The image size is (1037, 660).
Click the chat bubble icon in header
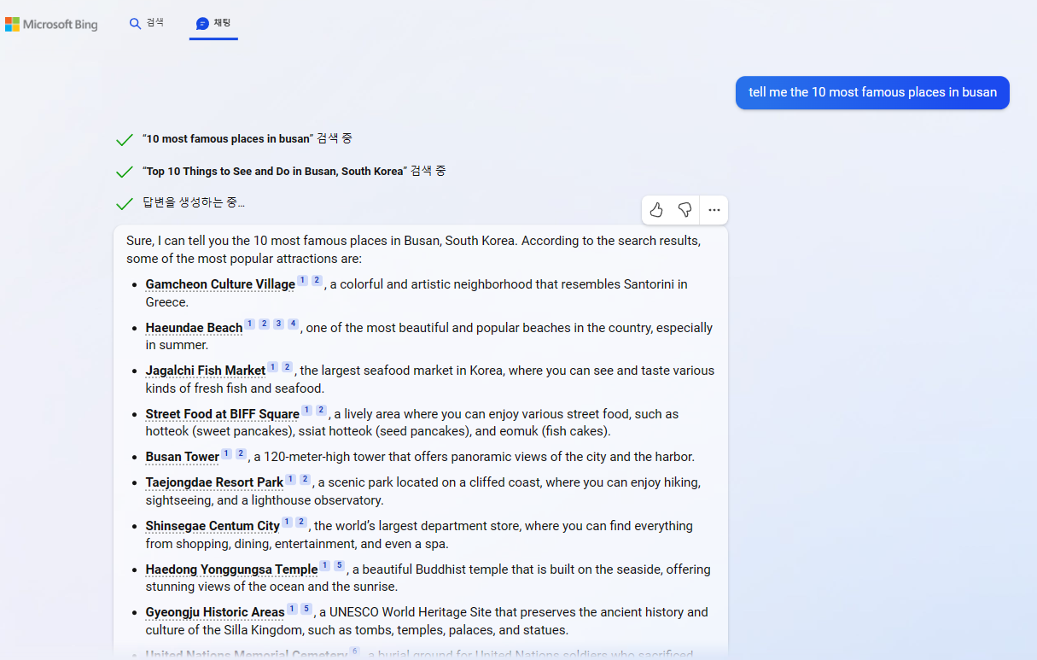tap(202, 23)
